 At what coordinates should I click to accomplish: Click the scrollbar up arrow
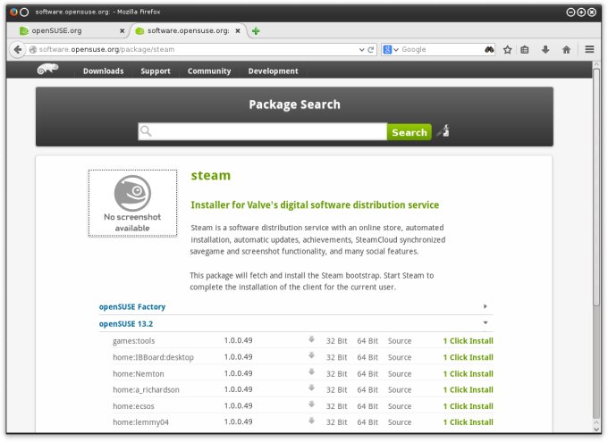[596, 65]
